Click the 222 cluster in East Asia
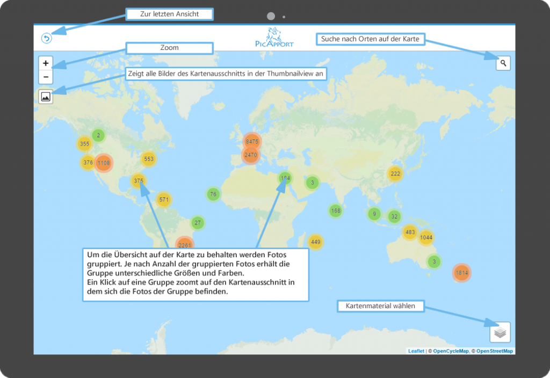The height and width of the screenshot is (378, 550). pos(395,173)
